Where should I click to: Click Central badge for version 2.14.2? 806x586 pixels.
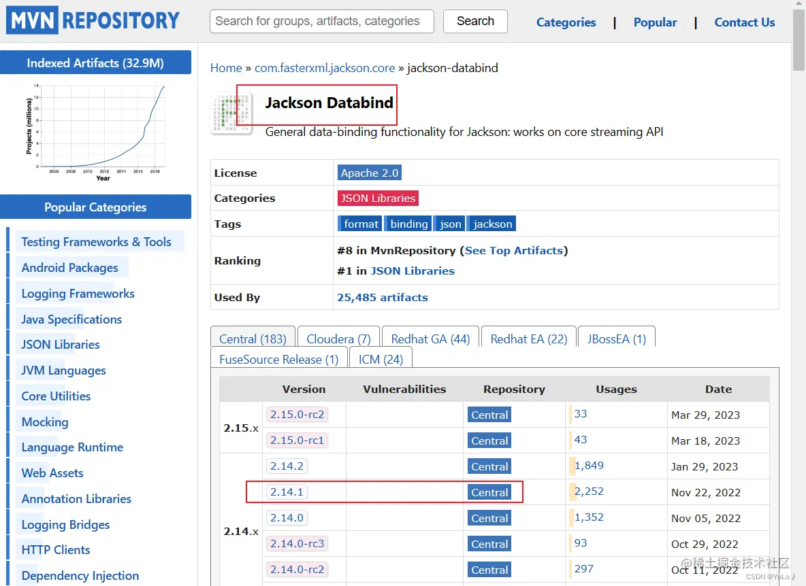point(489,467)
